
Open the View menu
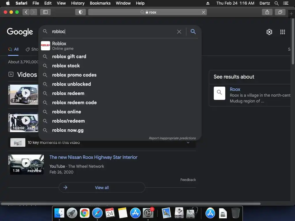coord(61,3)
